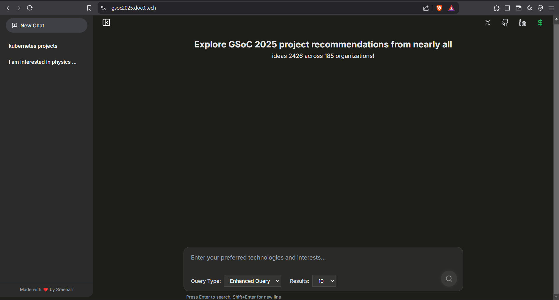This screenshot has width=559, height=300.
Task: Click the green dollar donate icon
Action: click(540, 22)
